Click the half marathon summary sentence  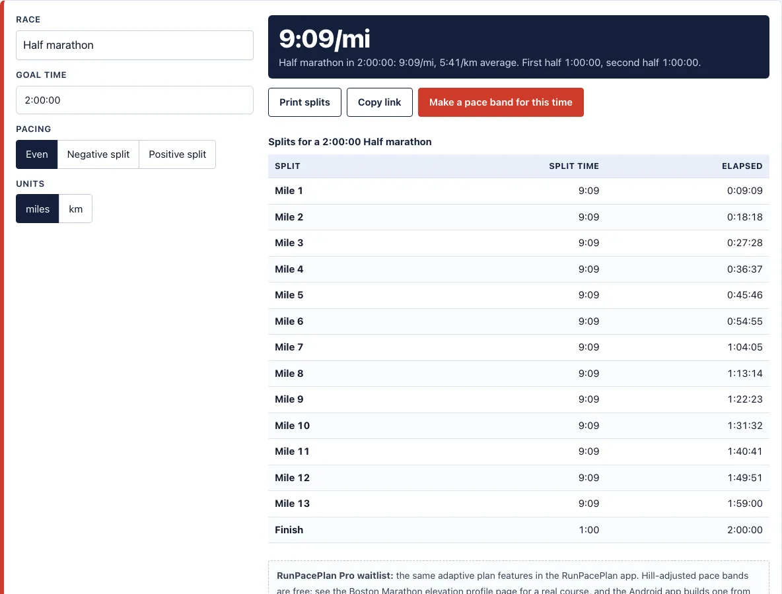(x=490, y=63)
